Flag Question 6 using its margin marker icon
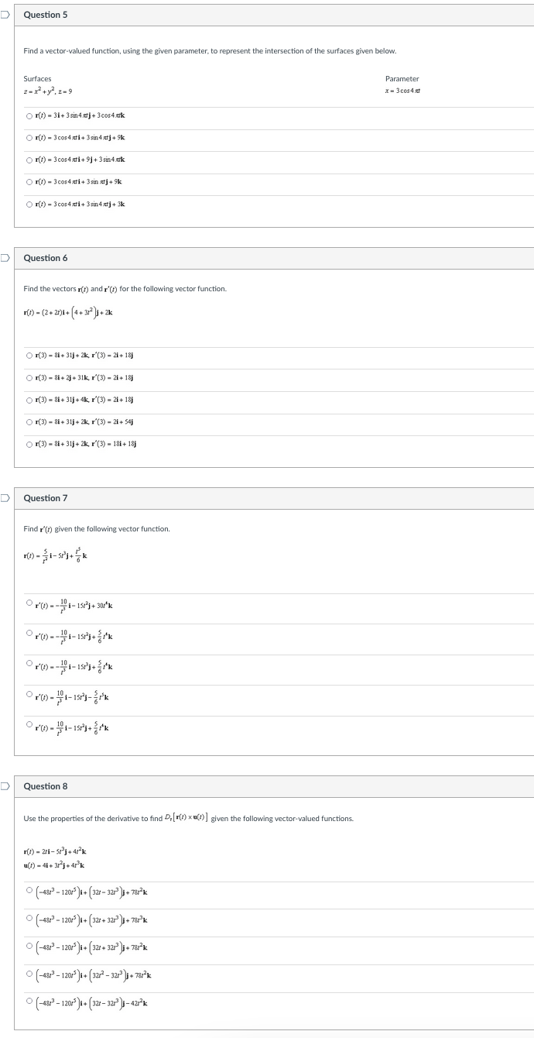The width and height of the screenshot is (534, 1038). click(3, 257)
